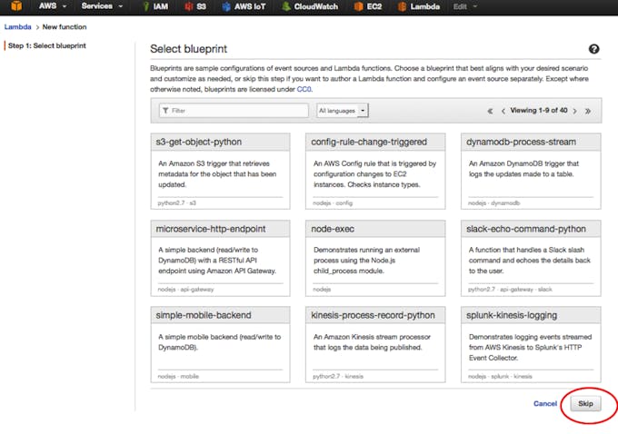Open IAM shortcut in top bar
618x434 pixels.
tap(155, 6)
